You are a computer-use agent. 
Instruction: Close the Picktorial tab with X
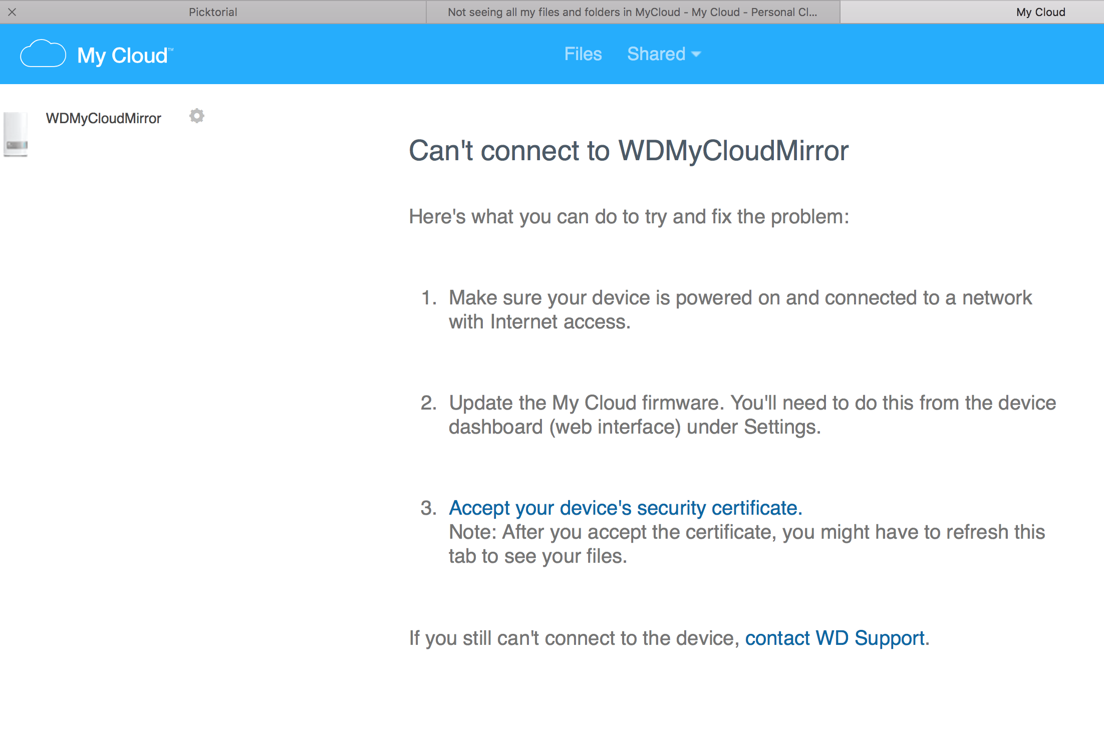12,12
